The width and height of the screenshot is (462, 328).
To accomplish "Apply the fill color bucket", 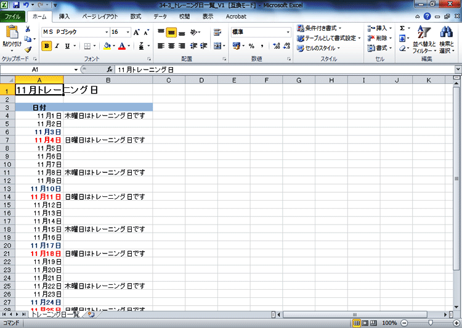I will click(107, 46).
